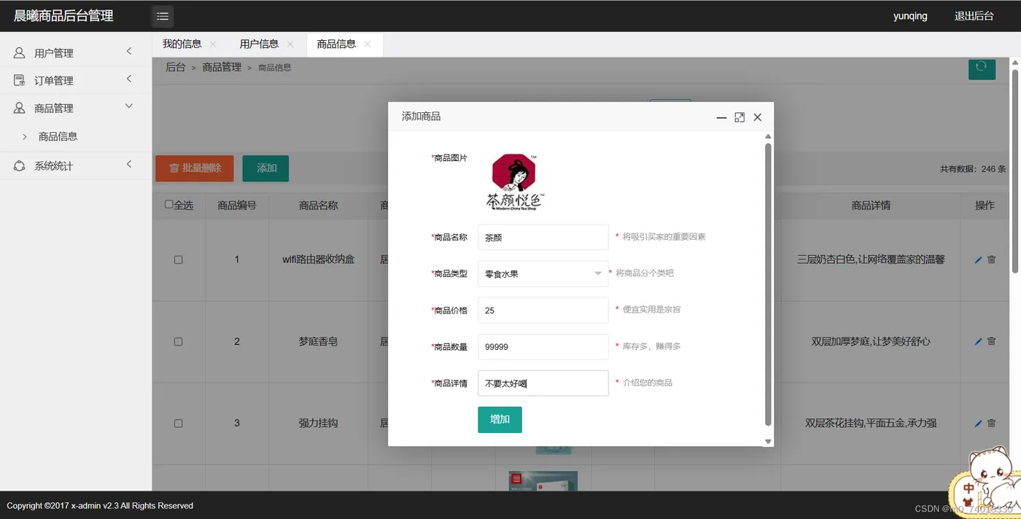The height and width of the screenshot is (519, 1021).
Task: Open the 商品类型 dropdown showing 零食水果
Action: (543, 274)
